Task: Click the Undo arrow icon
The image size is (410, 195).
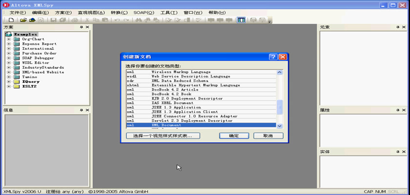Action: click(x=117, y=20)
